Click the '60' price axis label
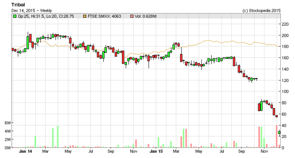The height and width of the screenshot is (158, 295). coord(284,114)
